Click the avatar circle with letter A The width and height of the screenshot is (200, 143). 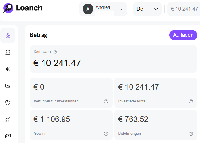click(88, 9)
